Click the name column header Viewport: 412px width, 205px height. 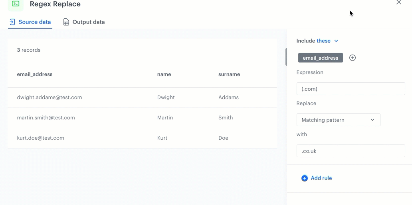click(x=164, y=74)
